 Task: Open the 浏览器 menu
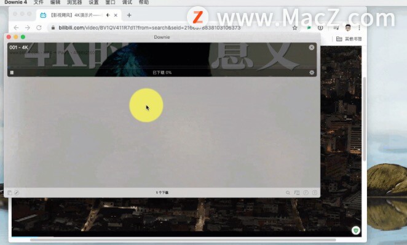pos(74,2)
